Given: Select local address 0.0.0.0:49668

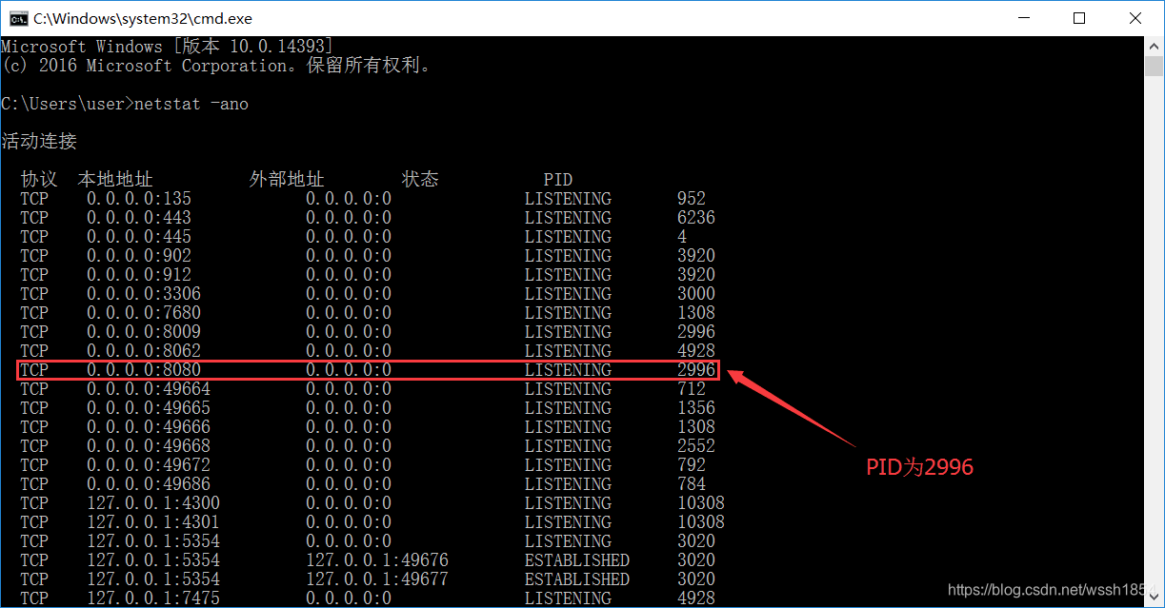Looking at the screenshot, I should [149, 446].
